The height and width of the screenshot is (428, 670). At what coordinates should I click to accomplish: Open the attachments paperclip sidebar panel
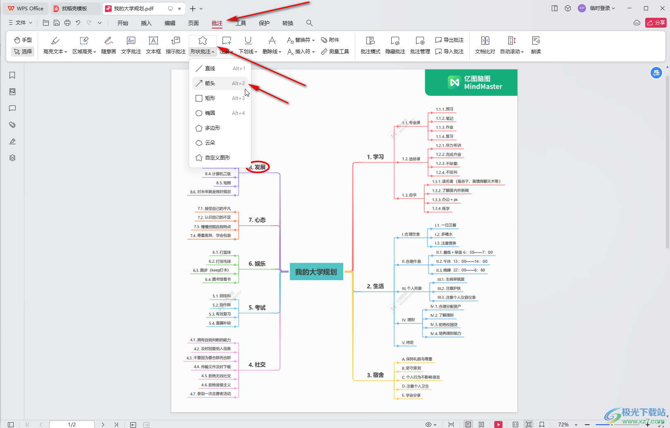12,125
